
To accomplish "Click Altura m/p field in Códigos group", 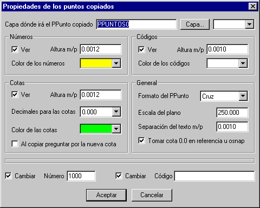I will tap(227, 49).
